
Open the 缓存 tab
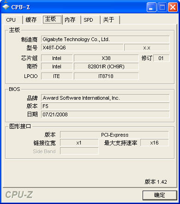click(x=31, y=20)
